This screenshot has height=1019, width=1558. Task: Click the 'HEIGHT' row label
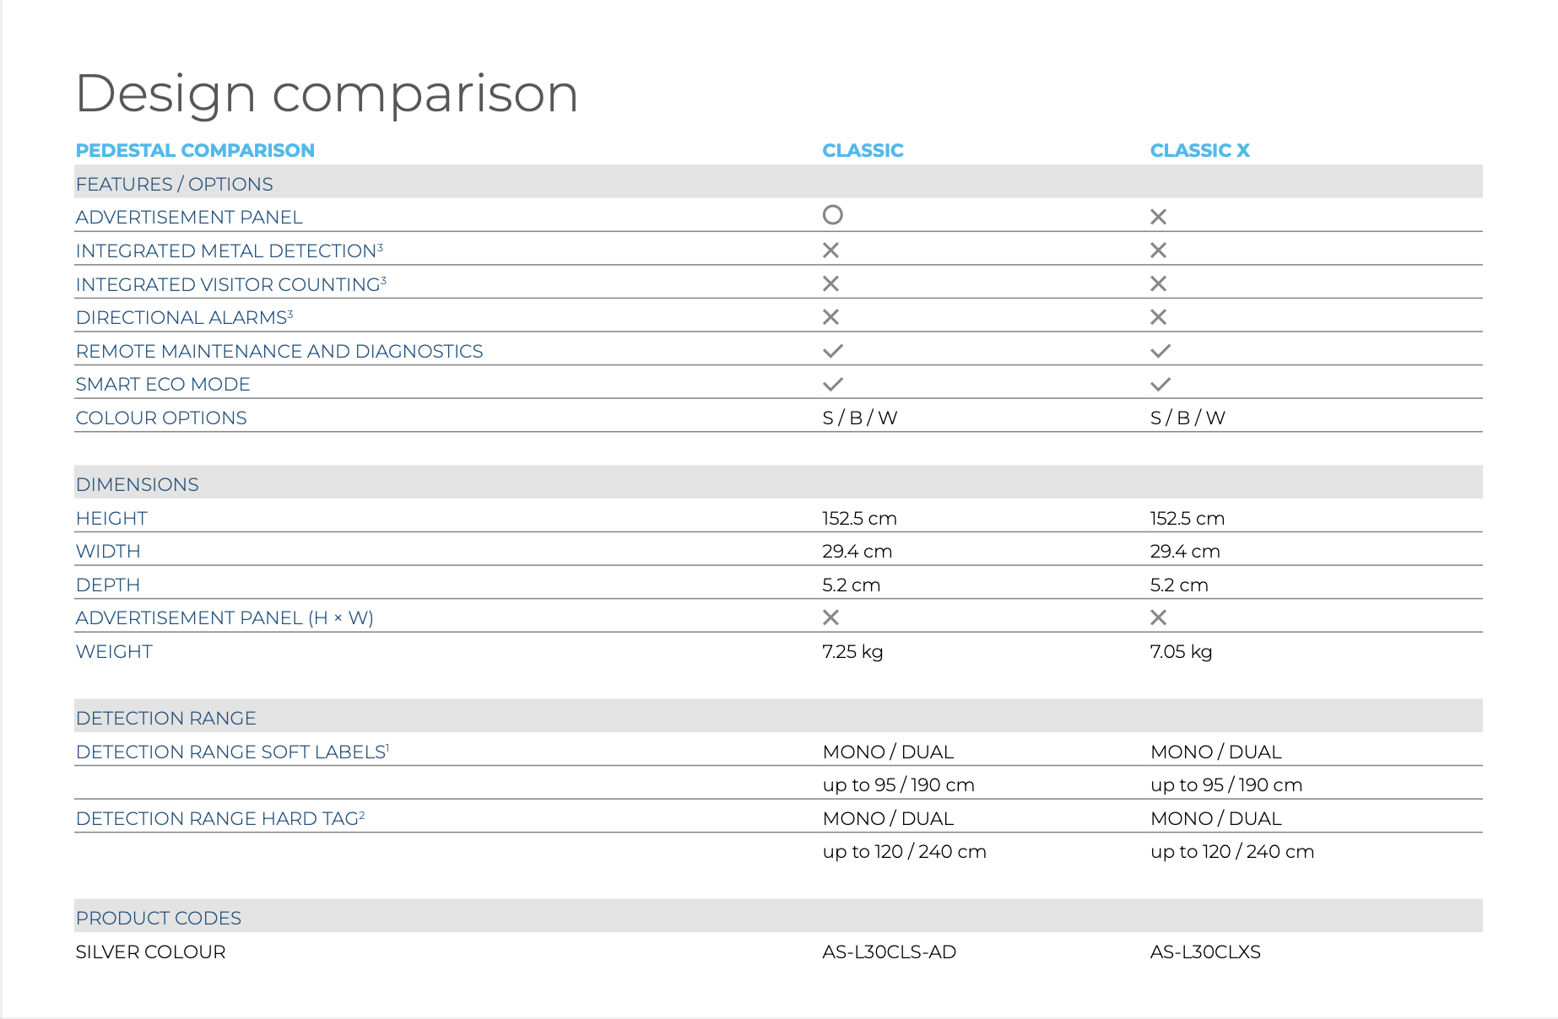111,518
